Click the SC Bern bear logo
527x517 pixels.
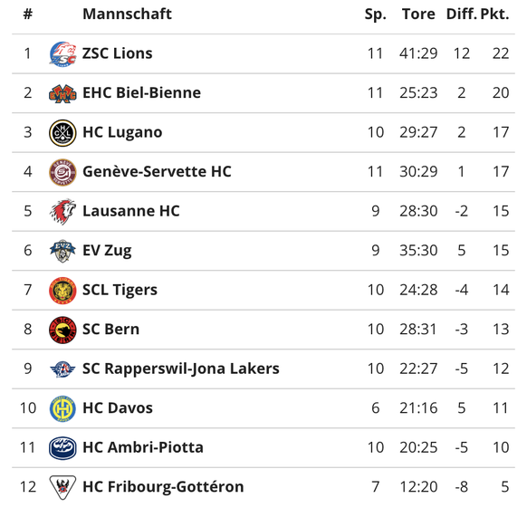(62, 330)
